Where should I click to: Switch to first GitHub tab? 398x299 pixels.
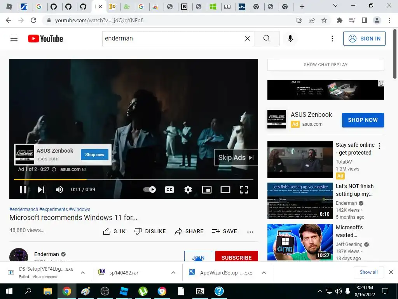pos(54,7)
